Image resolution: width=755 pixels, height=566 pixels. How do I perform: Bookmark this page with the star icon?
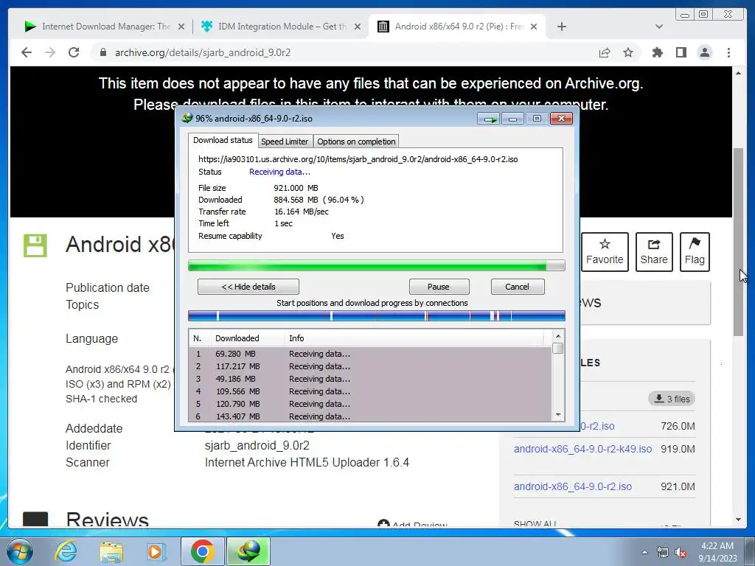coord(628,52)
